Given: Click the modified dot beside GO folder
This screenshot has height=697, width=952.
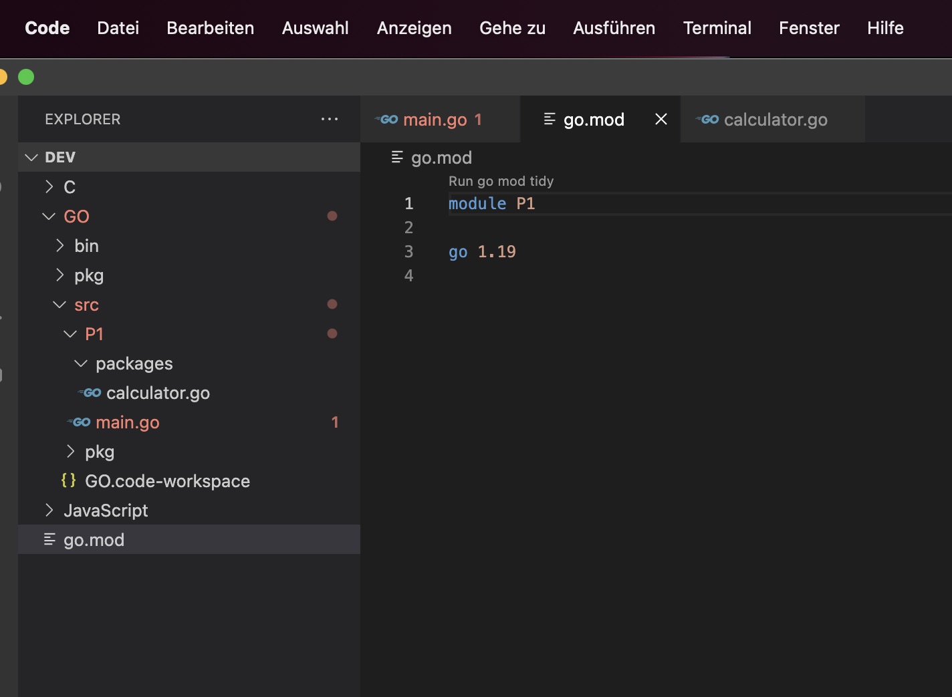Looking at the screenshot, I should tap(332, 216).
